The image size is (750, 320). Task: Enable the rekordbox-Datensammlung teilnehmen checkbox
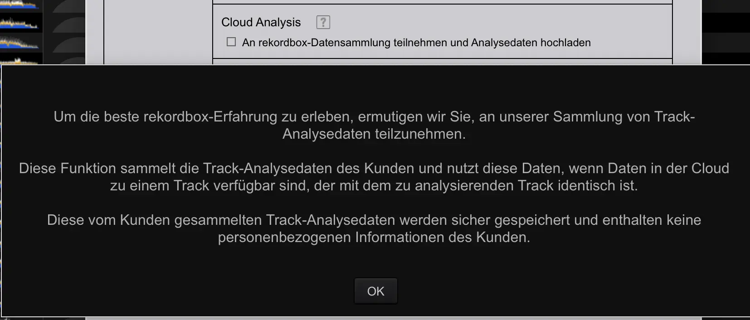point(231,42)
